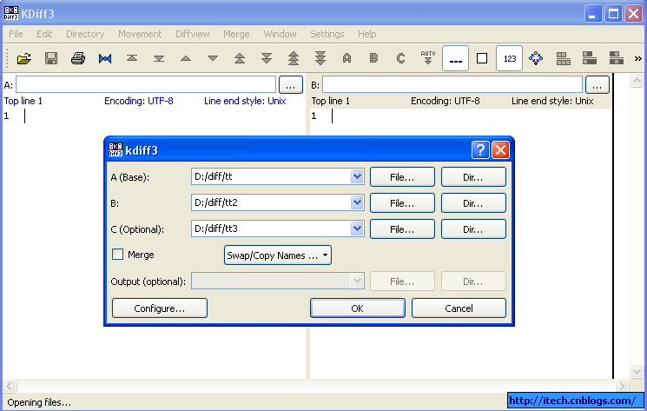Select line(s) from A toolbar button
This screenshot has width=647, height=411.
[x=347, y=58]
